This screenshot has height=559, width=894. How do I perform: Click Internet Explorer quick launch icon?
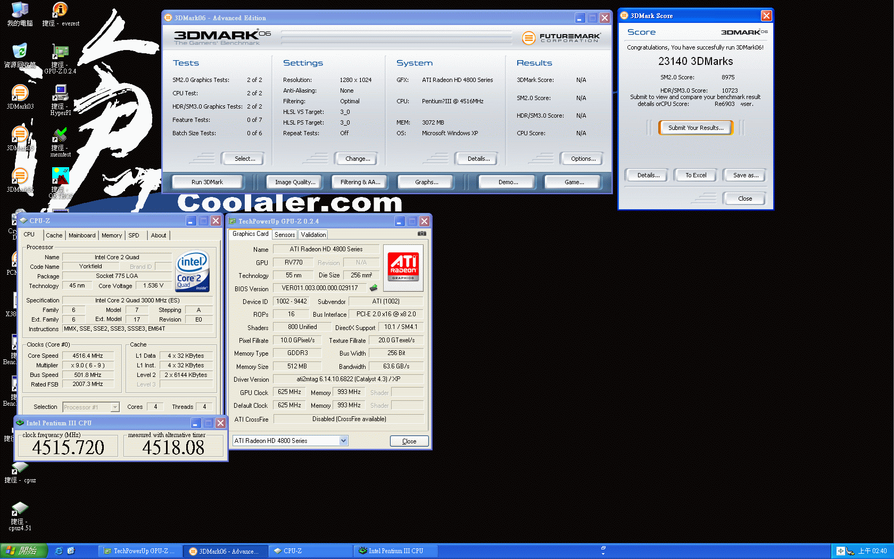pyautogui.click(x=59, y=551)
